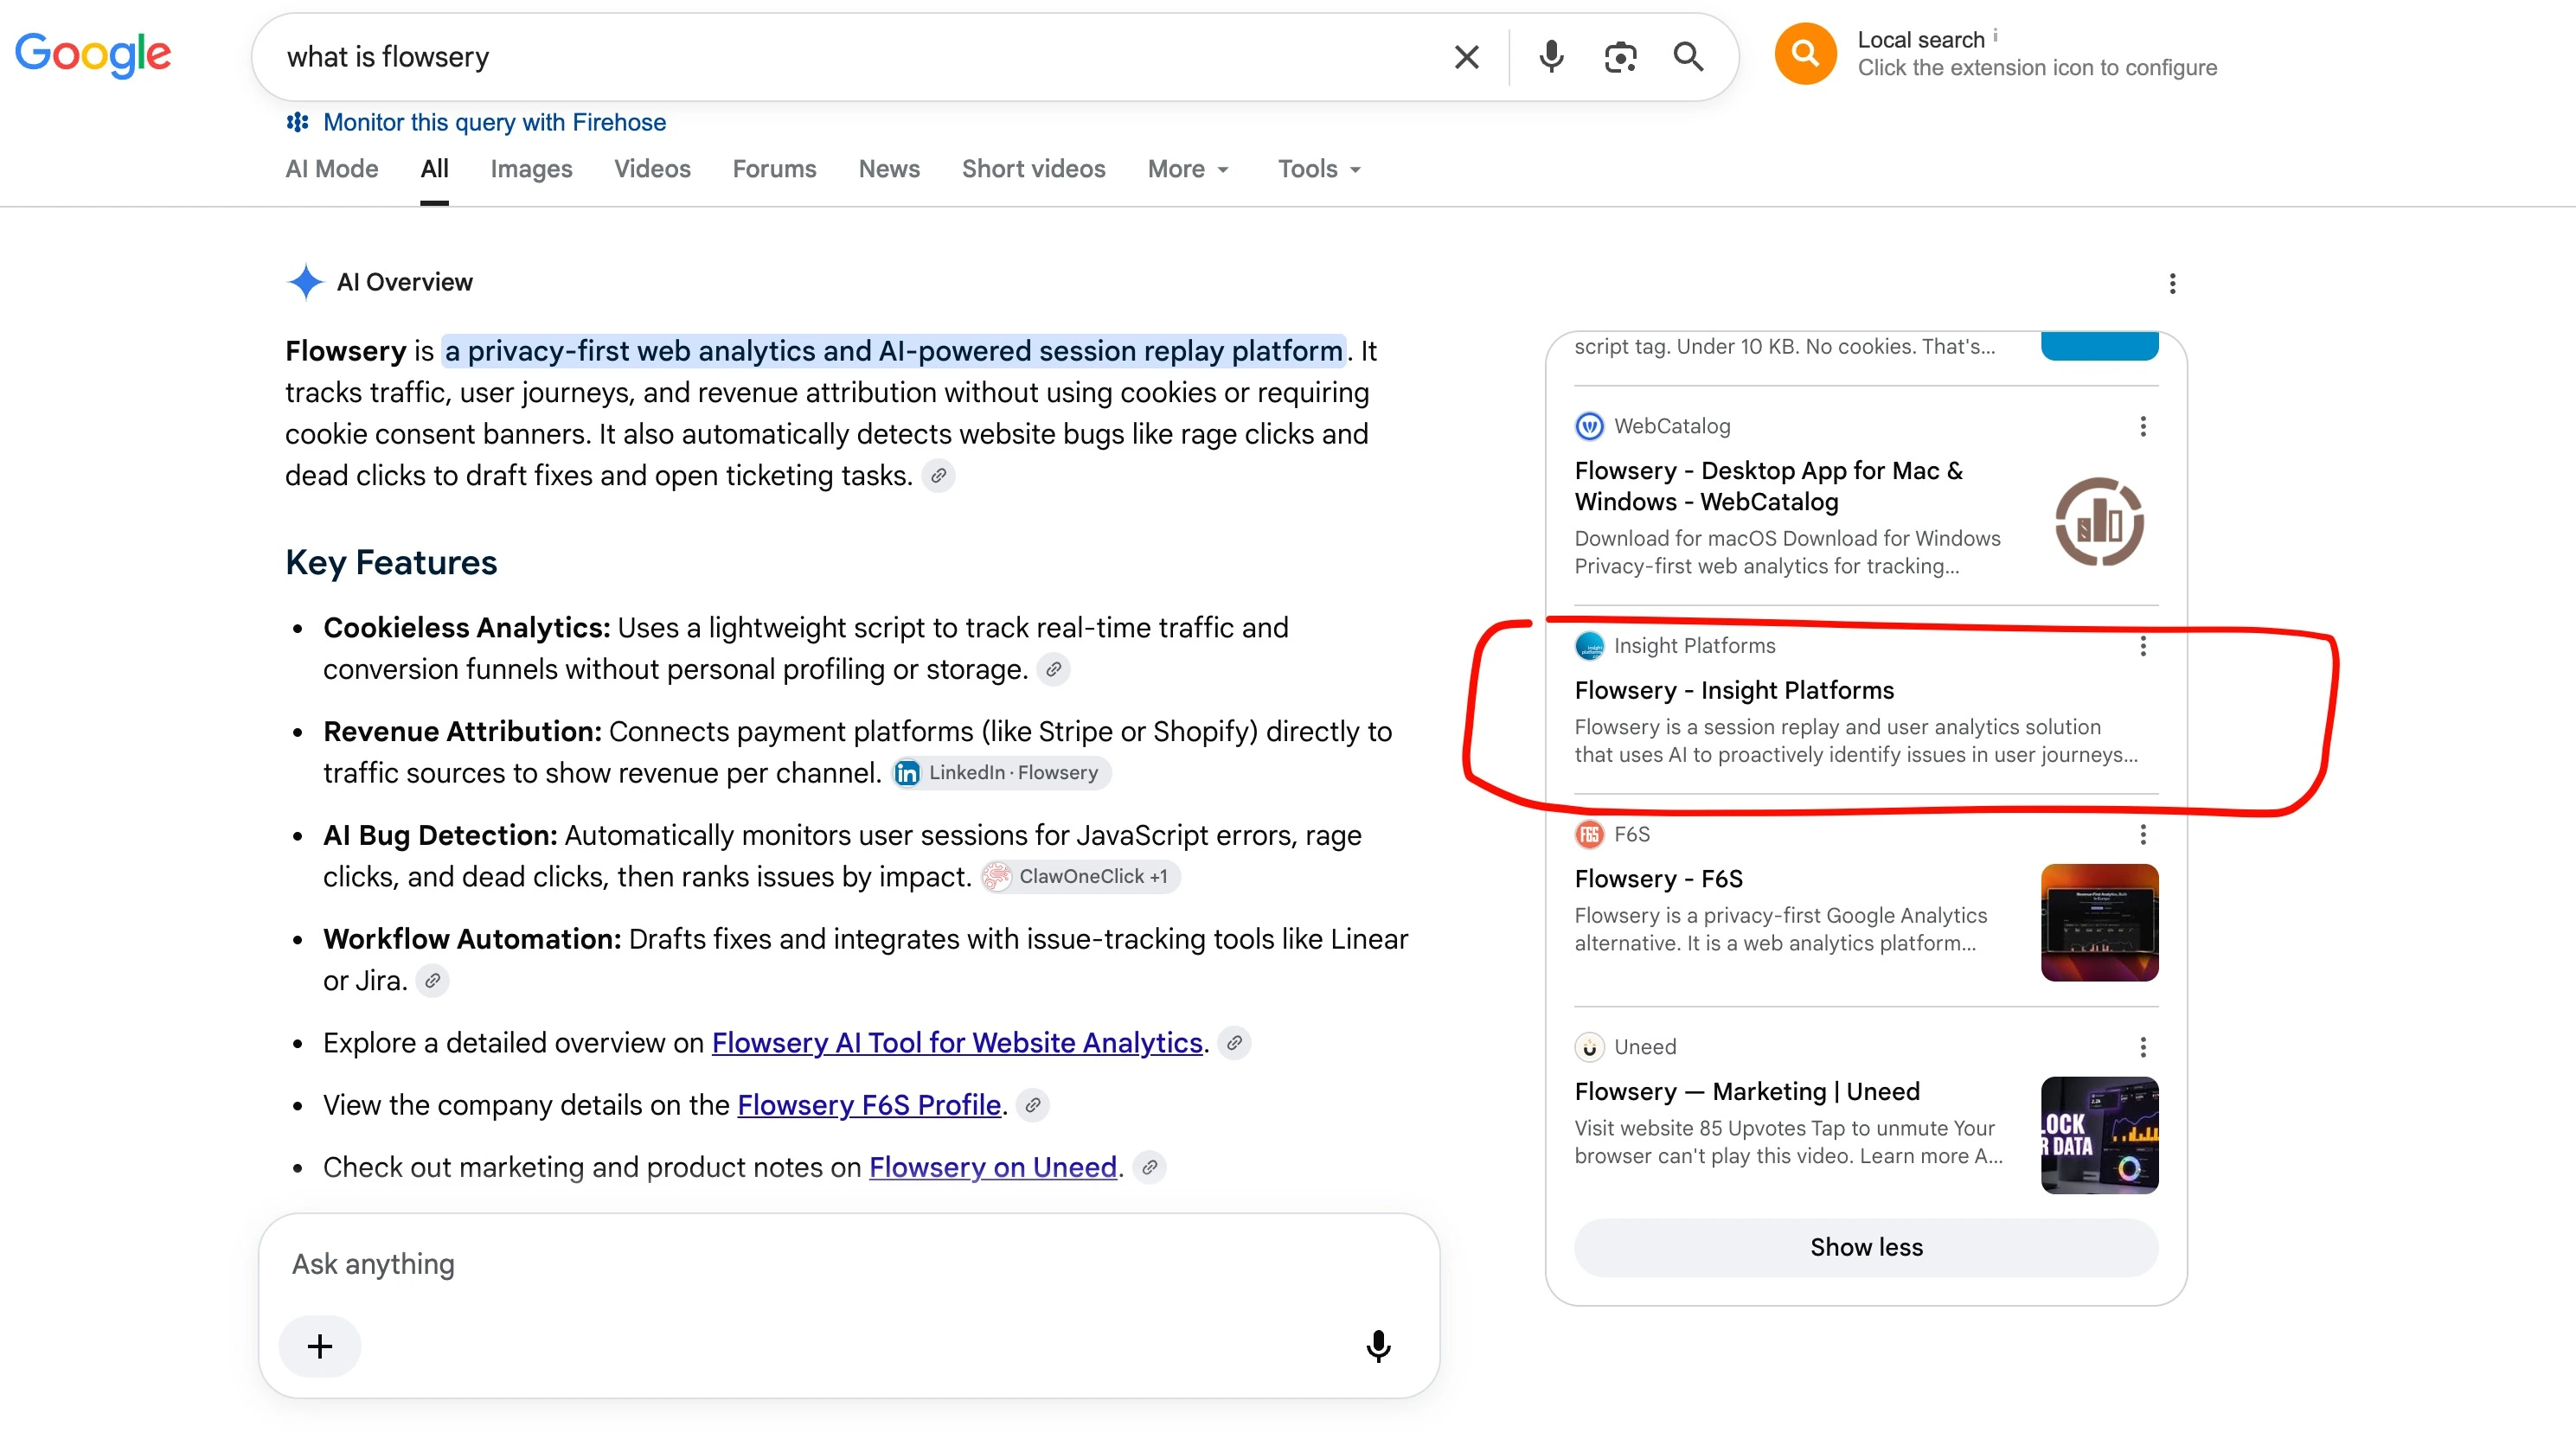
Task: Click the Uneed result thumbnail
Action: click(2099, 1136)
